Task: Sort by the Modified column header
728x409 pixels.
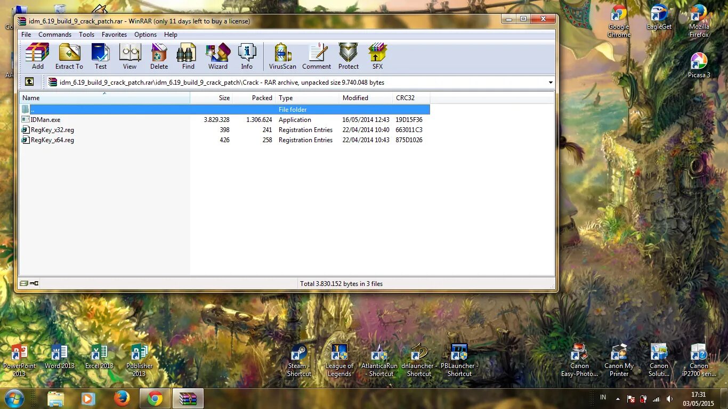Action: coord(366,98)
